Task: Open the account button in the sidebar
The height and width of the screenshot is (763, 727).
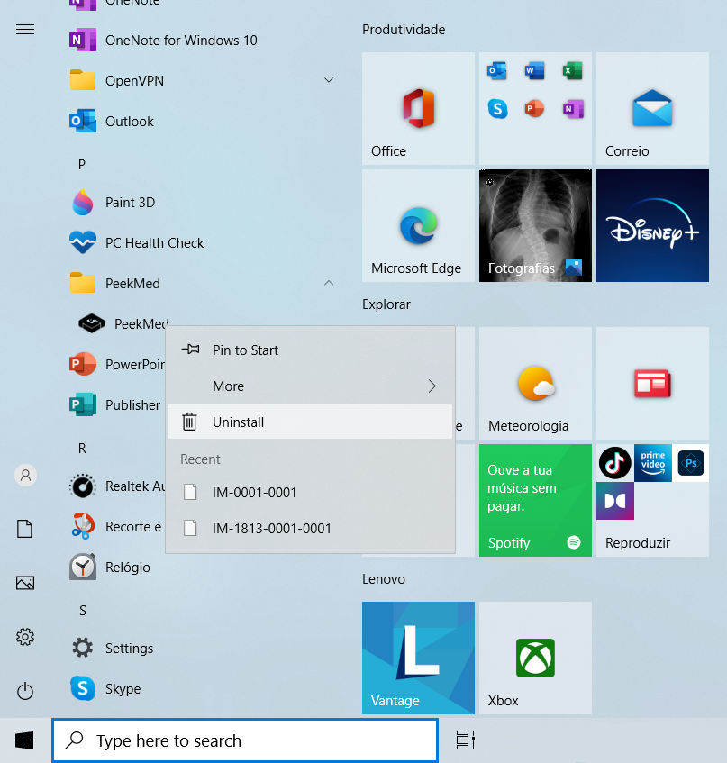Action: (24, 475)
